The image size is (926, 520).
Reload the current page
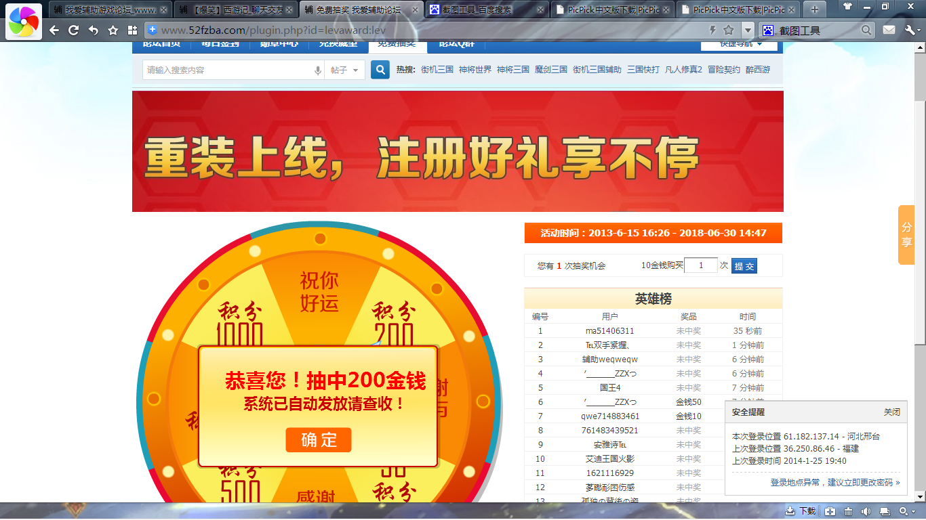(74, 30)
